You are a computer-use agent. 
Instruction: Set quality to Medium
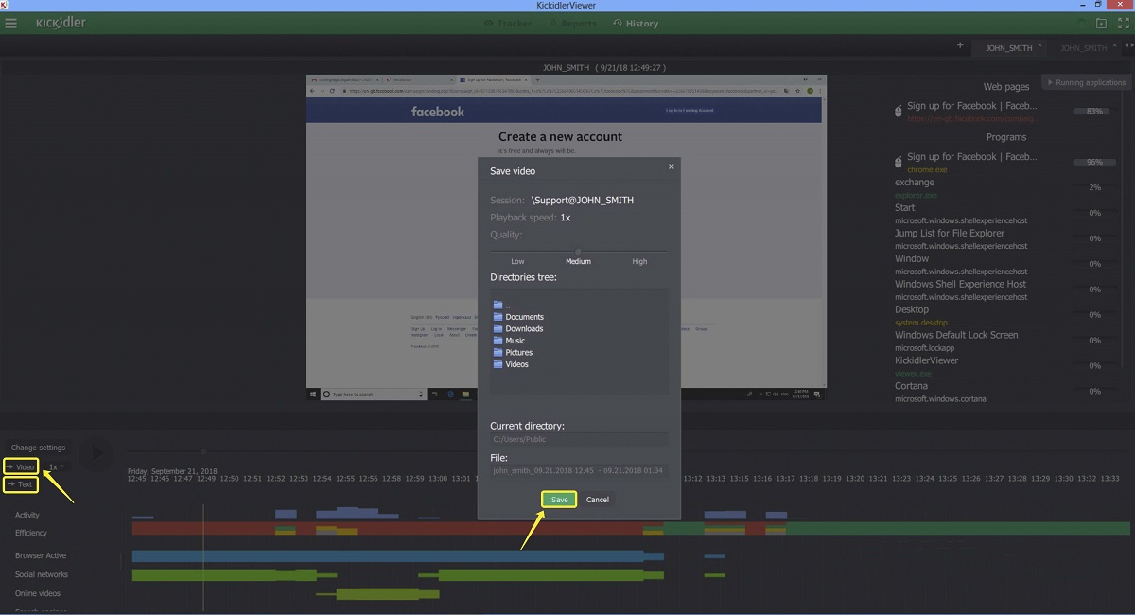[x=578, y=261]
